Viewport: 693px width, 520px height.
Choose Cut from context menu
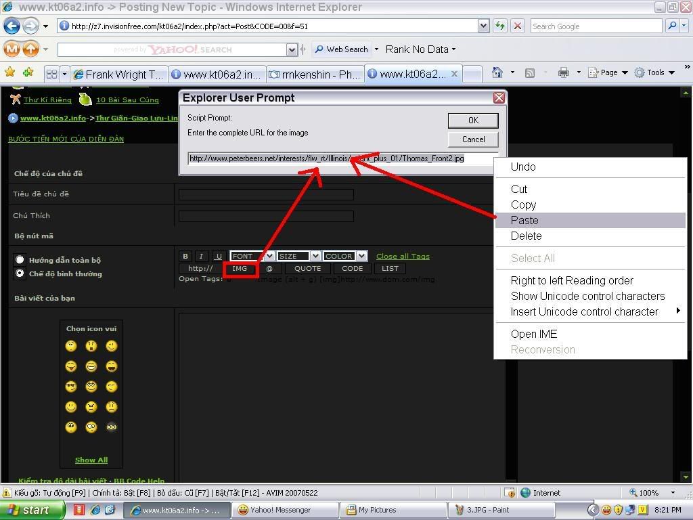[x=590, y=190]
